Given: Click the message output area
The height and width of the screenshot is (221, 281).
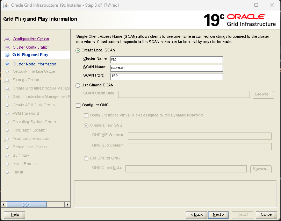Looking at the screenshot, I should click(x=175, y=194).
